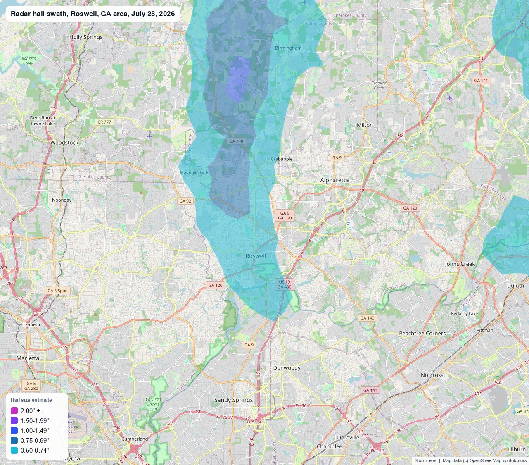Select the Holly Springs label
The width and height of the screenshot is (529, 465).
pos(86,37)
